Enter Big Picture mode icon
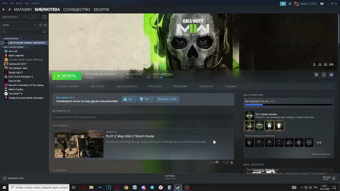 pyautogui.click(x=322, y=4)
